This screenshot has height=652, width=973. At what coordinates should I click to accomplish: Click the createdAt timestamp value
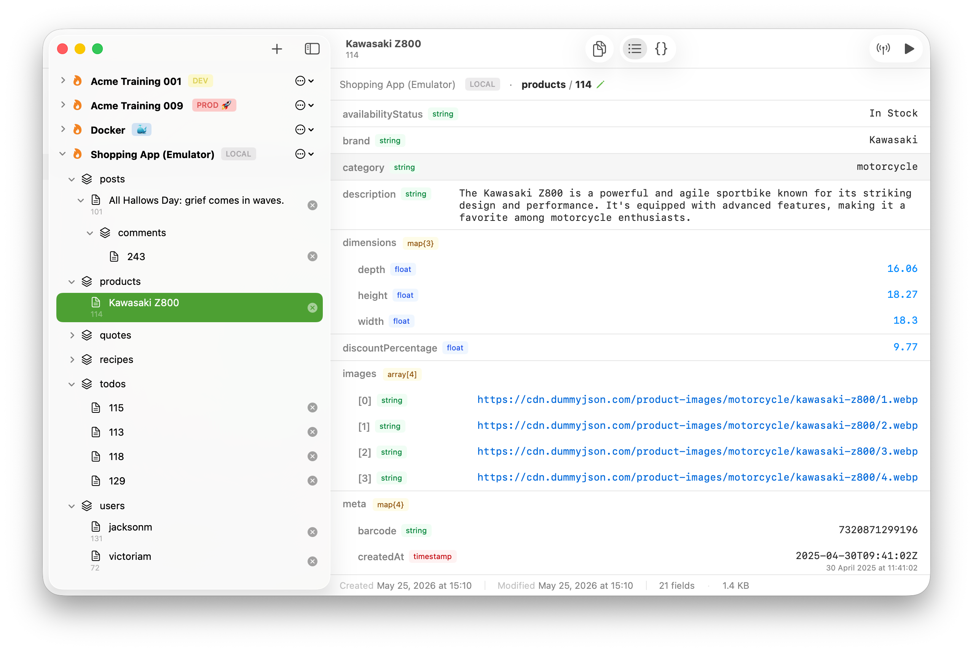click(x=856, y=556)
